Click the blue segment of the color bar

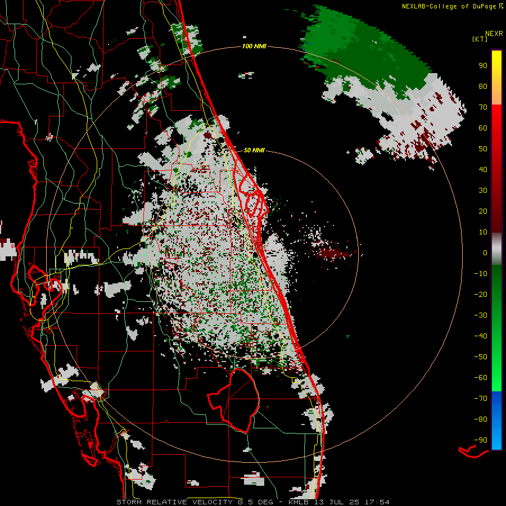pyautogui.click(x=496, y=421)
